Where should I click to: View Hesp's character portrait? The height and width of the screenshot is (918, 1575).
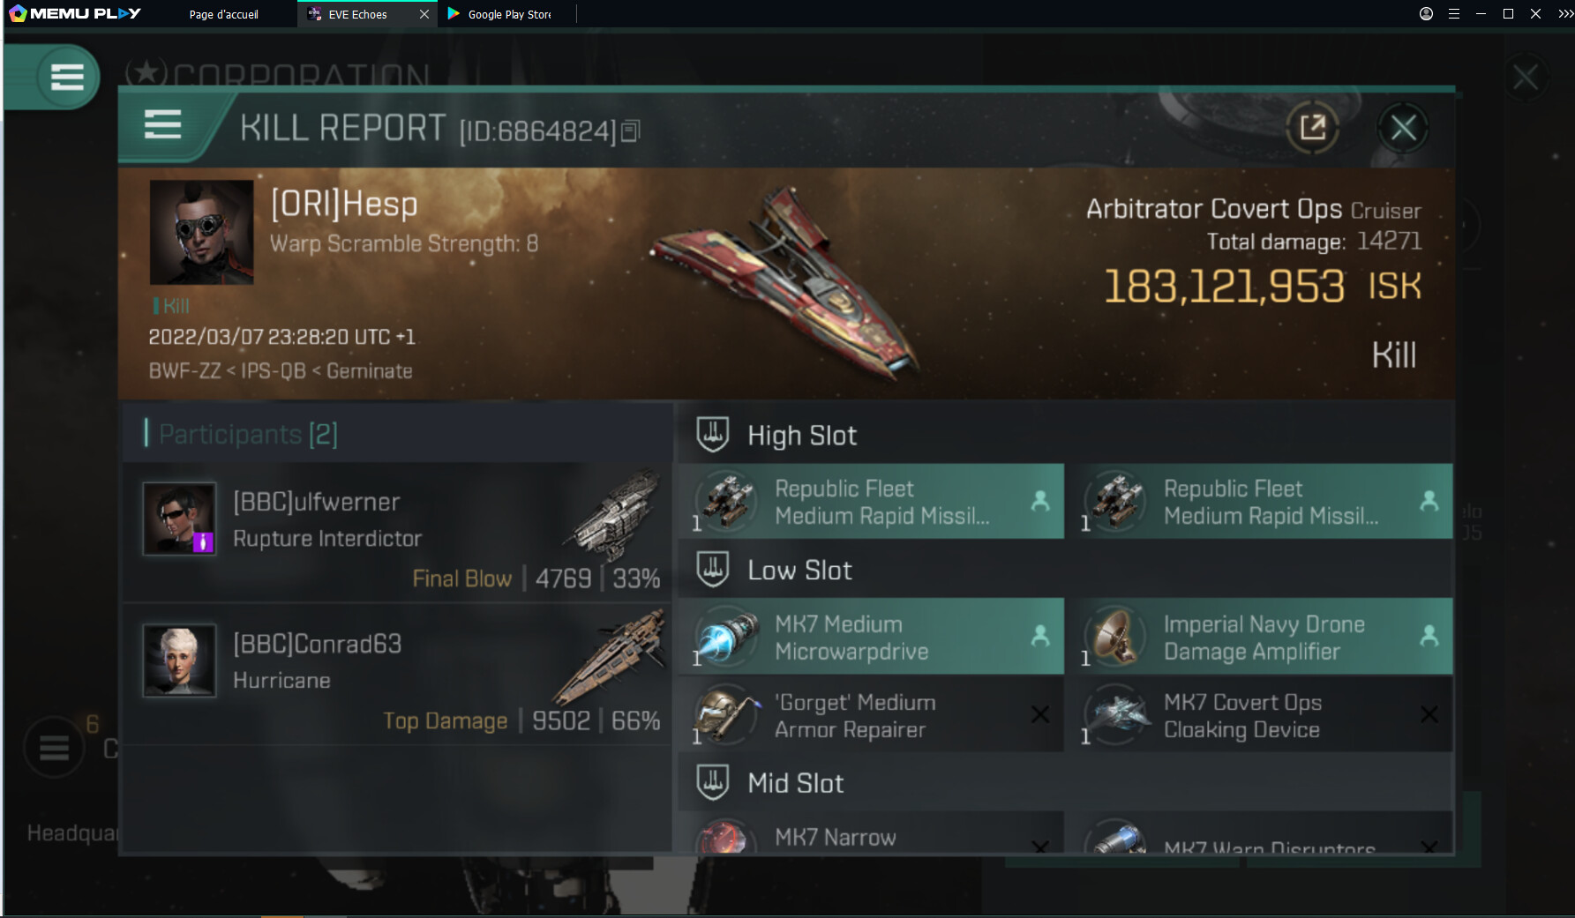(x=201, y=232)
